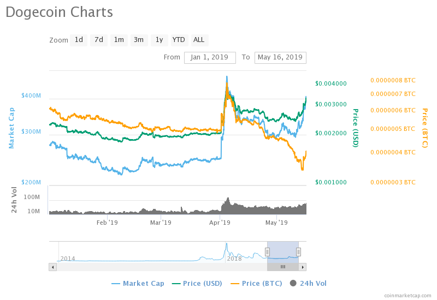Set zoom range to 7d

(x=99, y=40)
